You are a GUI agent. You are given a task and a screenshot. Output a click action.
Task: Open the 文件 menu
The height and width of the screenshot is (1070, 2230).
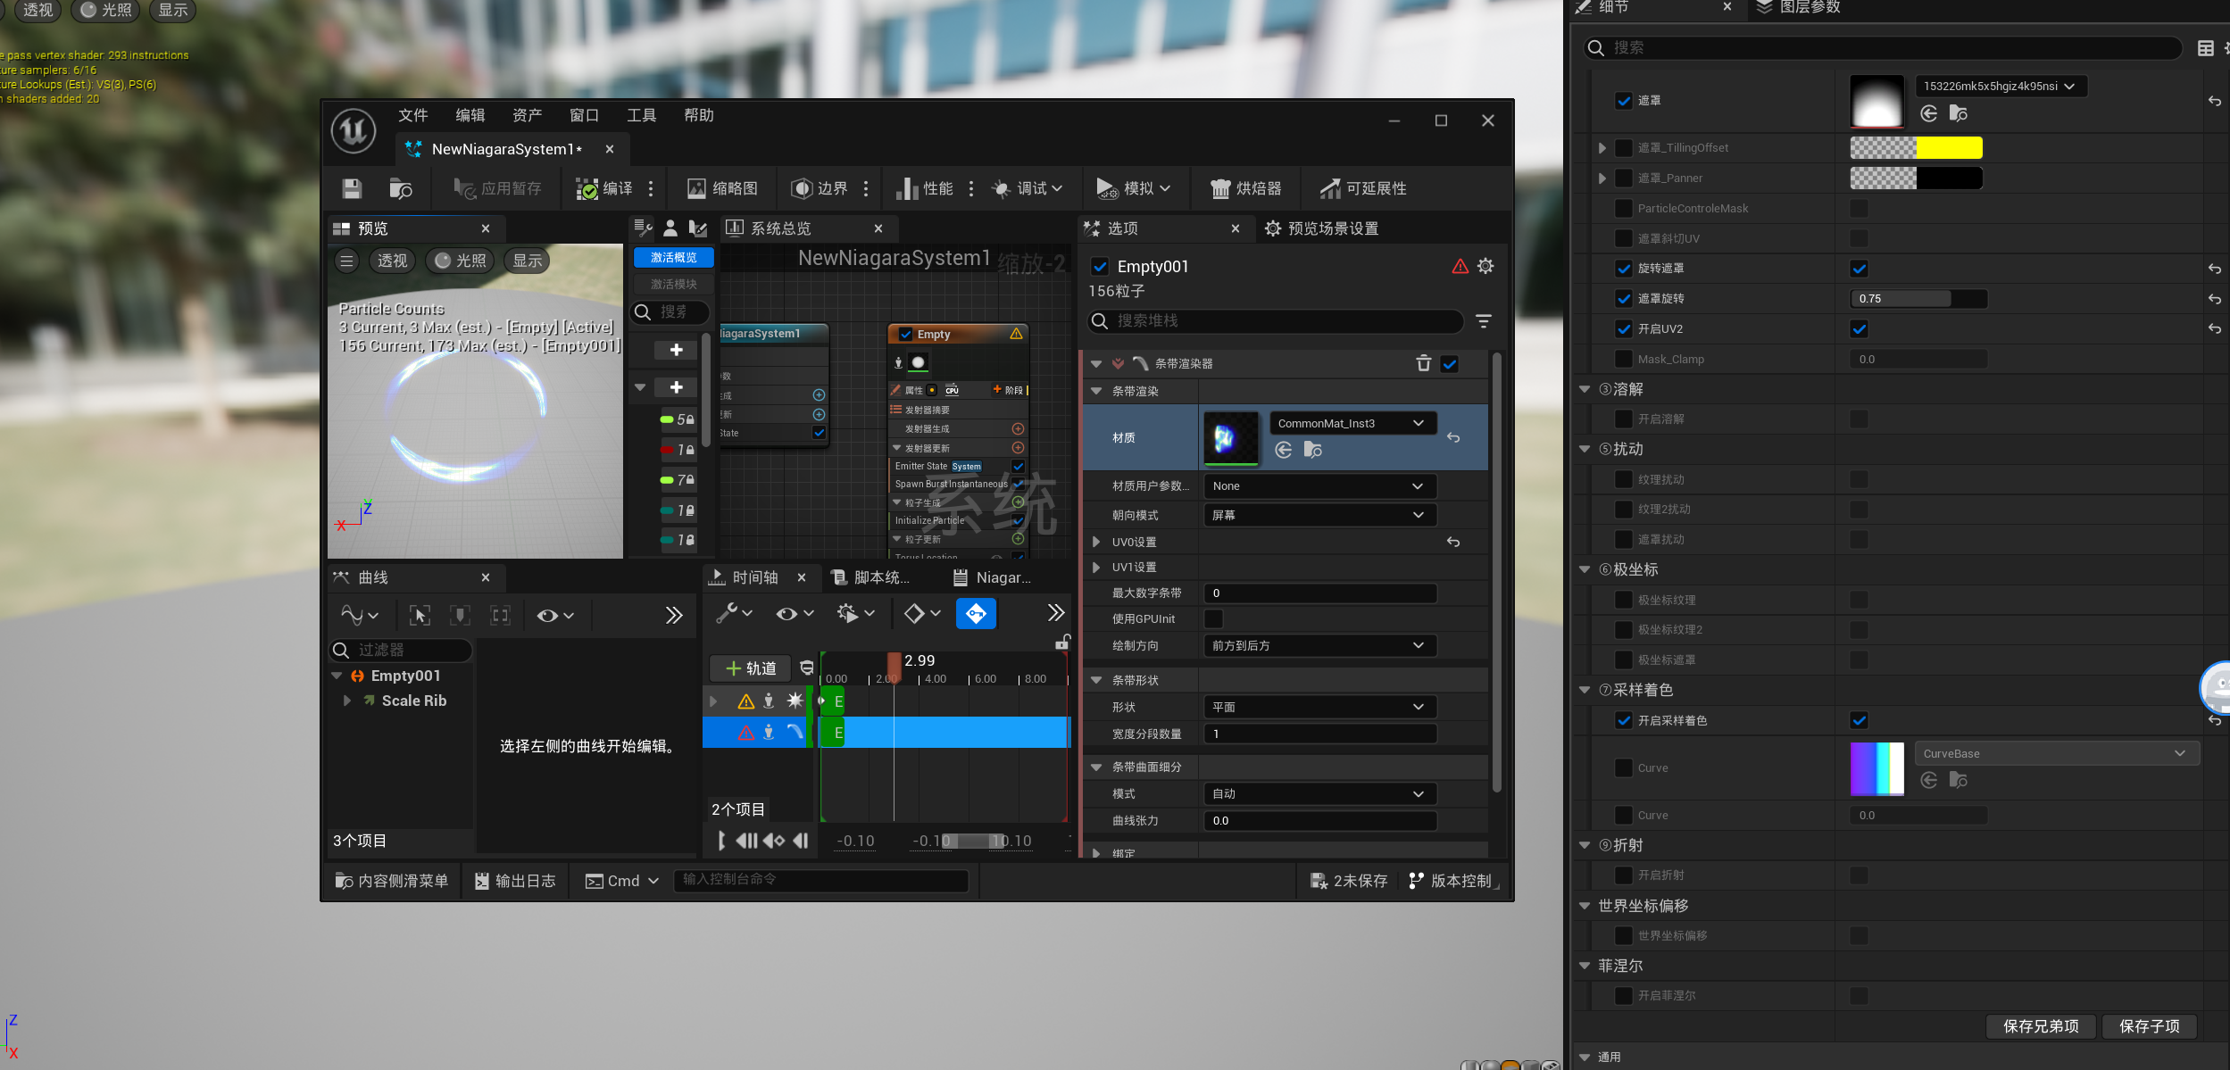tap(413, 115)
